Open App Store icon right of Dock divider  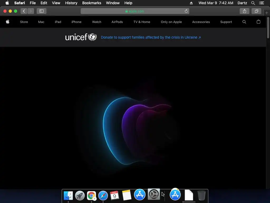[175, 195]
